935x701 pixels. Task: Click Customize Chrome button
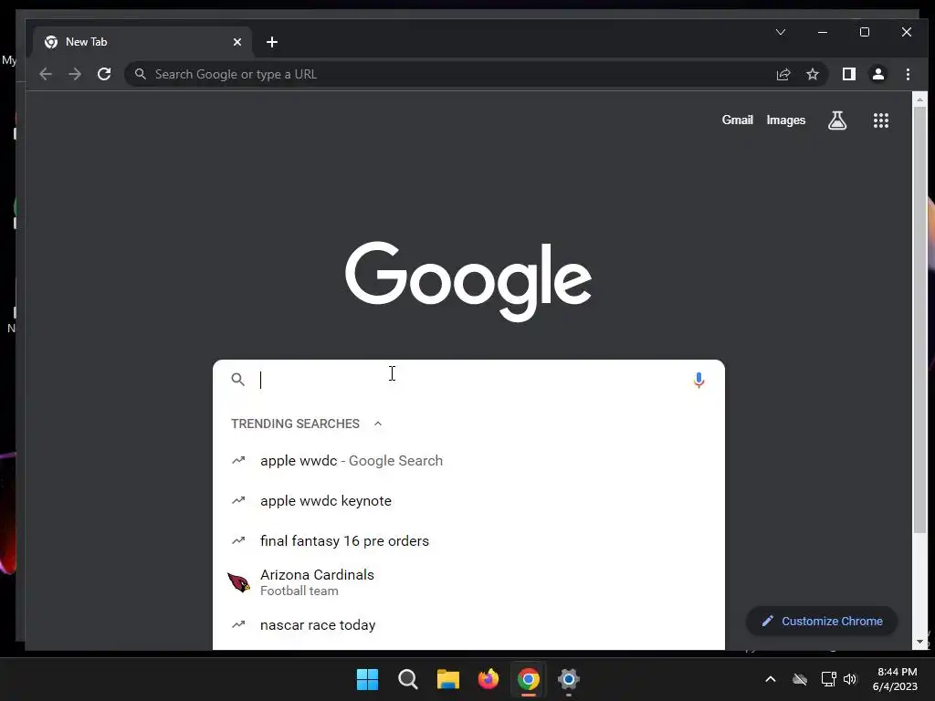(822, 621)
